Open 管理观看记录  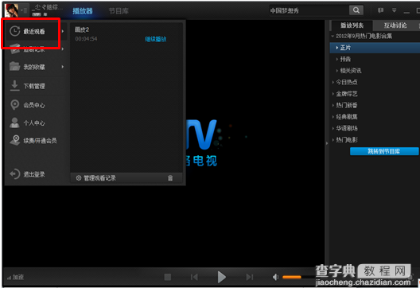pos(99,178)
